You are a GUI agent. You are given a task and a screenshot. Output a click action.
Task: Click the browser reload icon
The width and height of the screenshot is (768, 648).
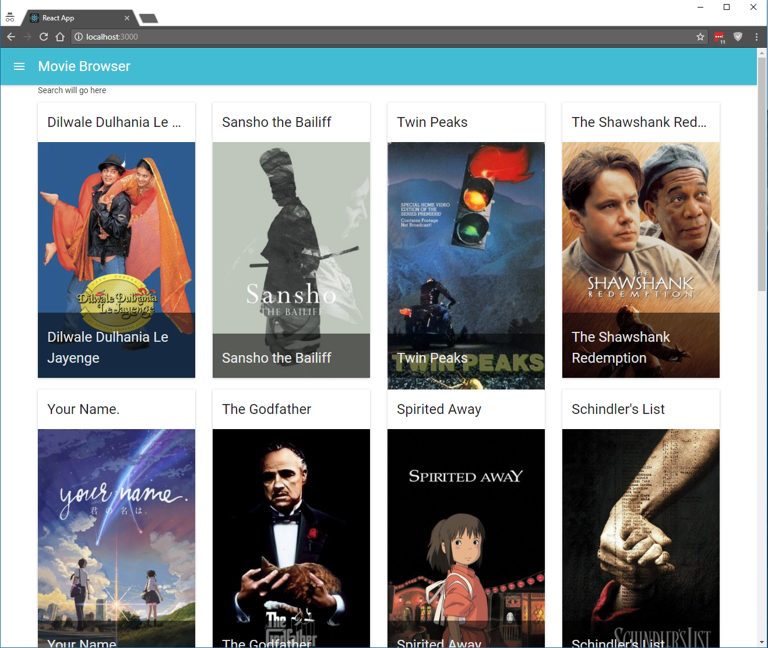44,37
